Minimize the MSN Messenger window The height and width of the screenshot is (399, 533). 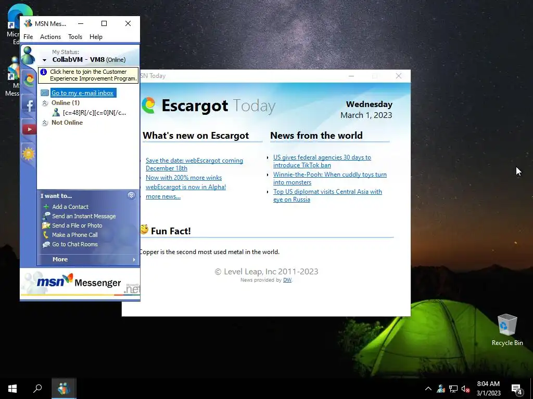pos(81,23)
